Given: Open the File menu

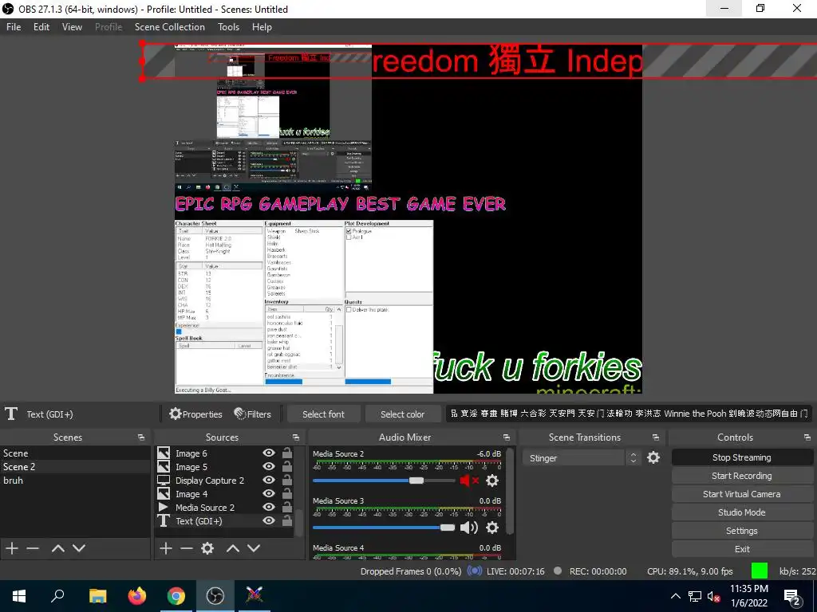Looking at the screenshot, I should click(x=14, y=27).
